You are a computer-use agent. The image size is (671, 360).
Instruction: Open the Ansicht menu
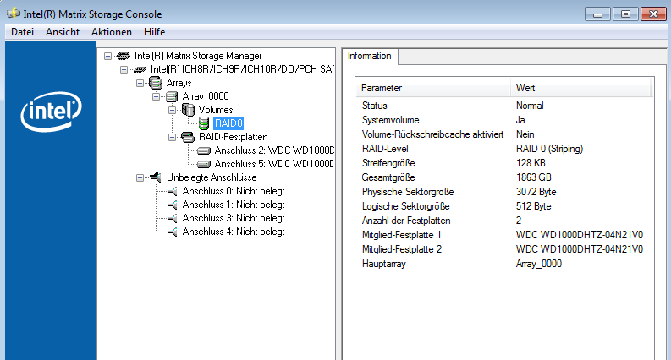click(x=63, y=32)
